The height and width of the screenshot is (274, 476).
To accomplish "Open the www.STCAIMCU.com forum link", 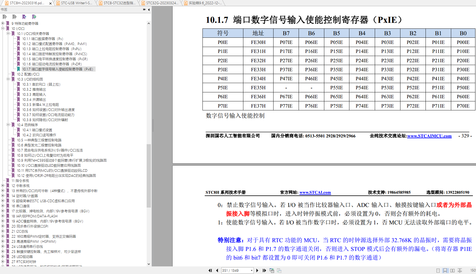I will click(x=429, y=136).
